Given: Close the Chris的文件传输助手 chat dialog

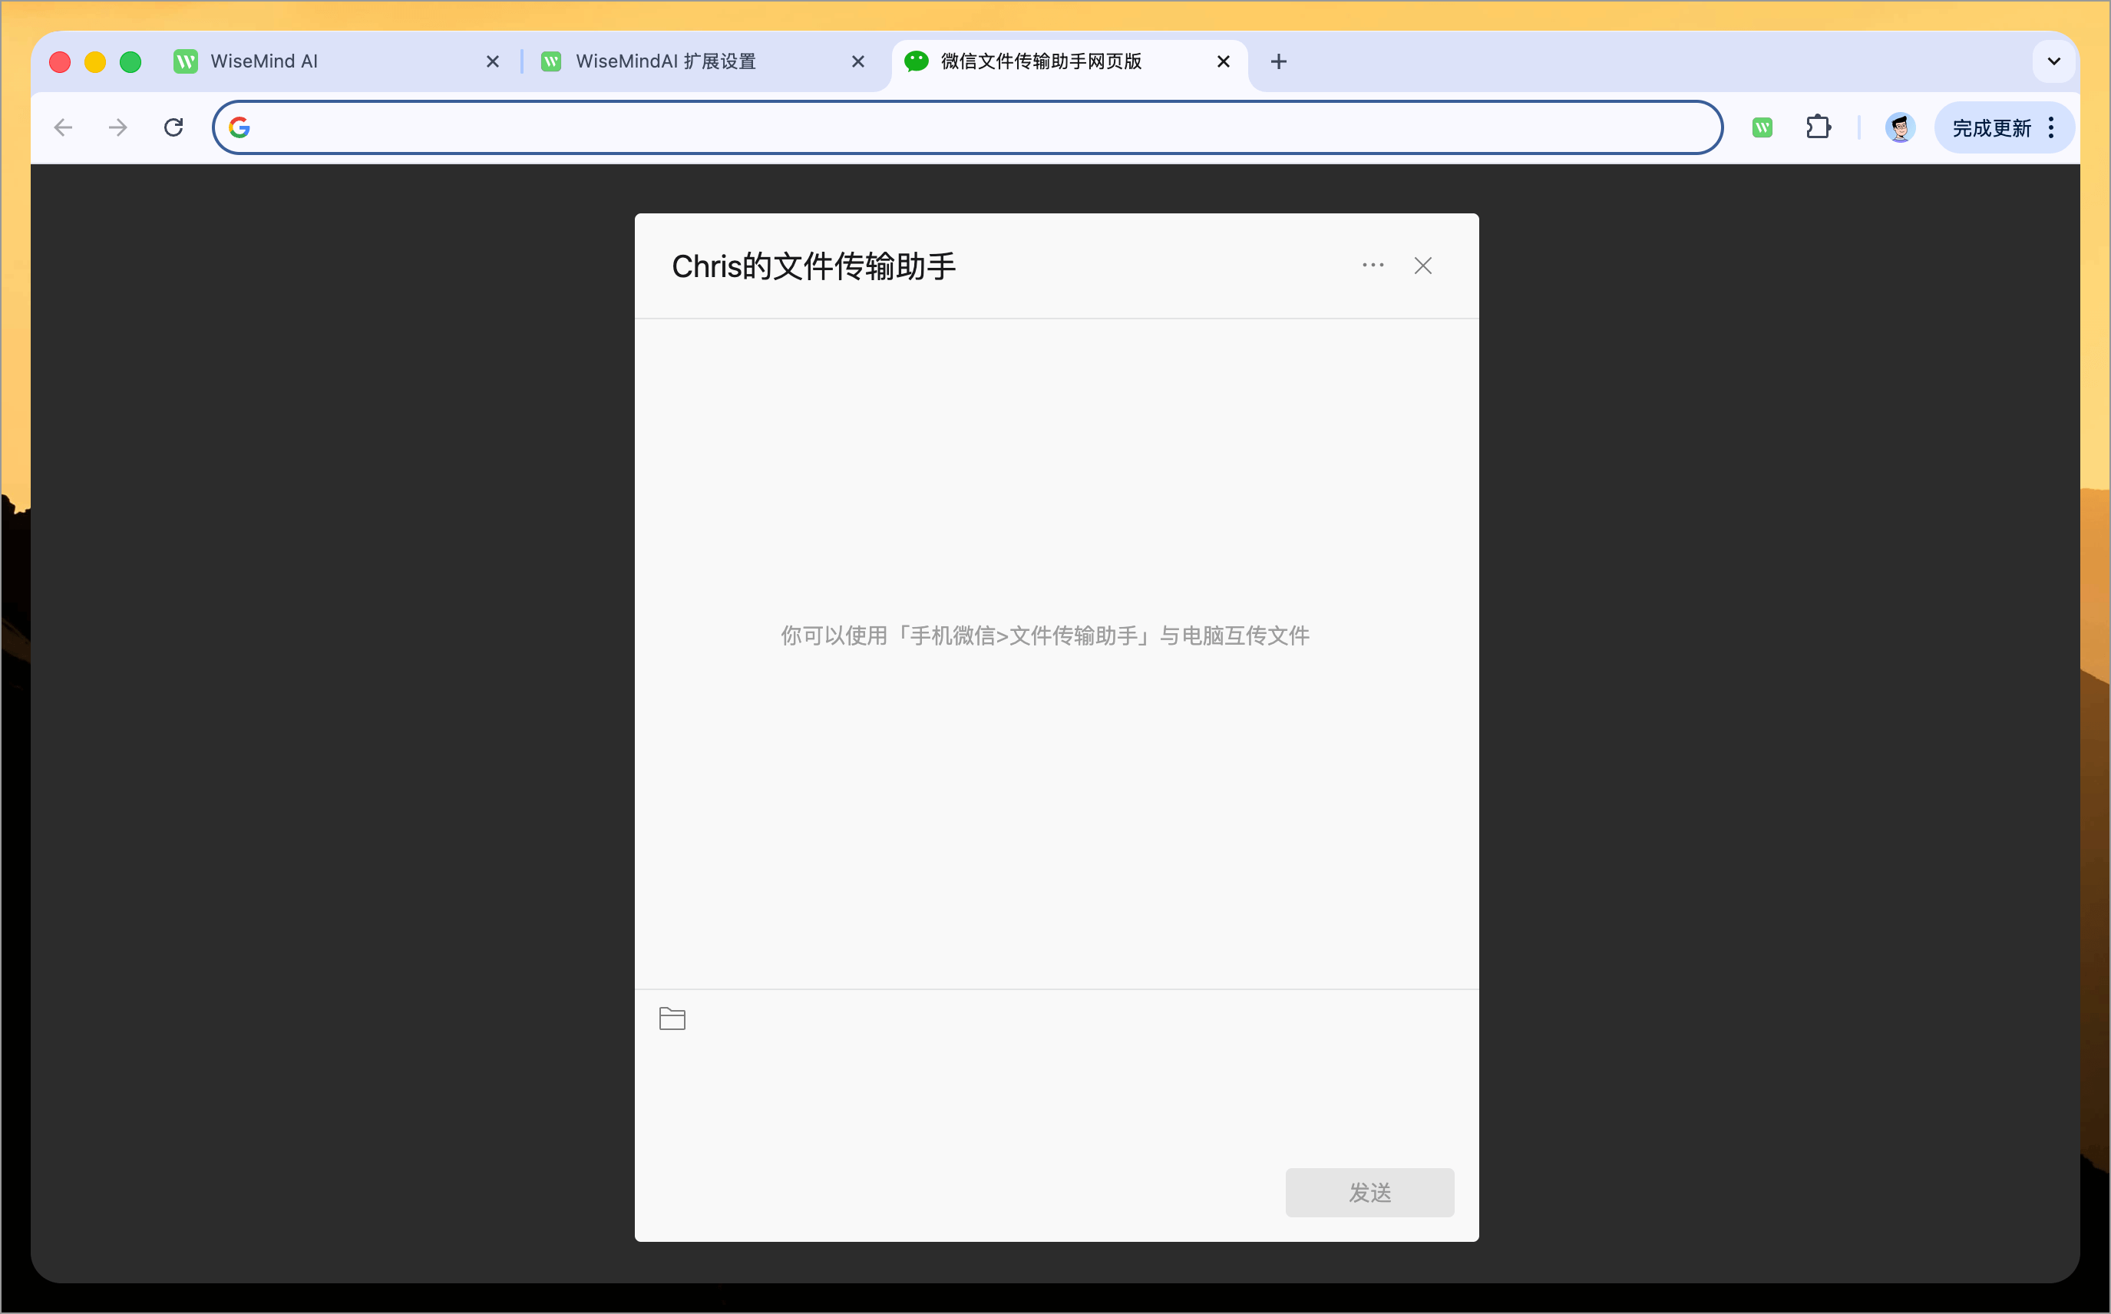Looking at the screenshot, I should tap(1422, 265).
